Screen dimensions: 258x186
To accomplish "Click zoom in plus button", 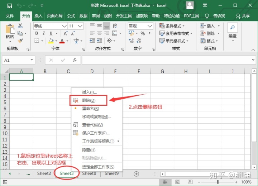I will (x=236, y=182).
